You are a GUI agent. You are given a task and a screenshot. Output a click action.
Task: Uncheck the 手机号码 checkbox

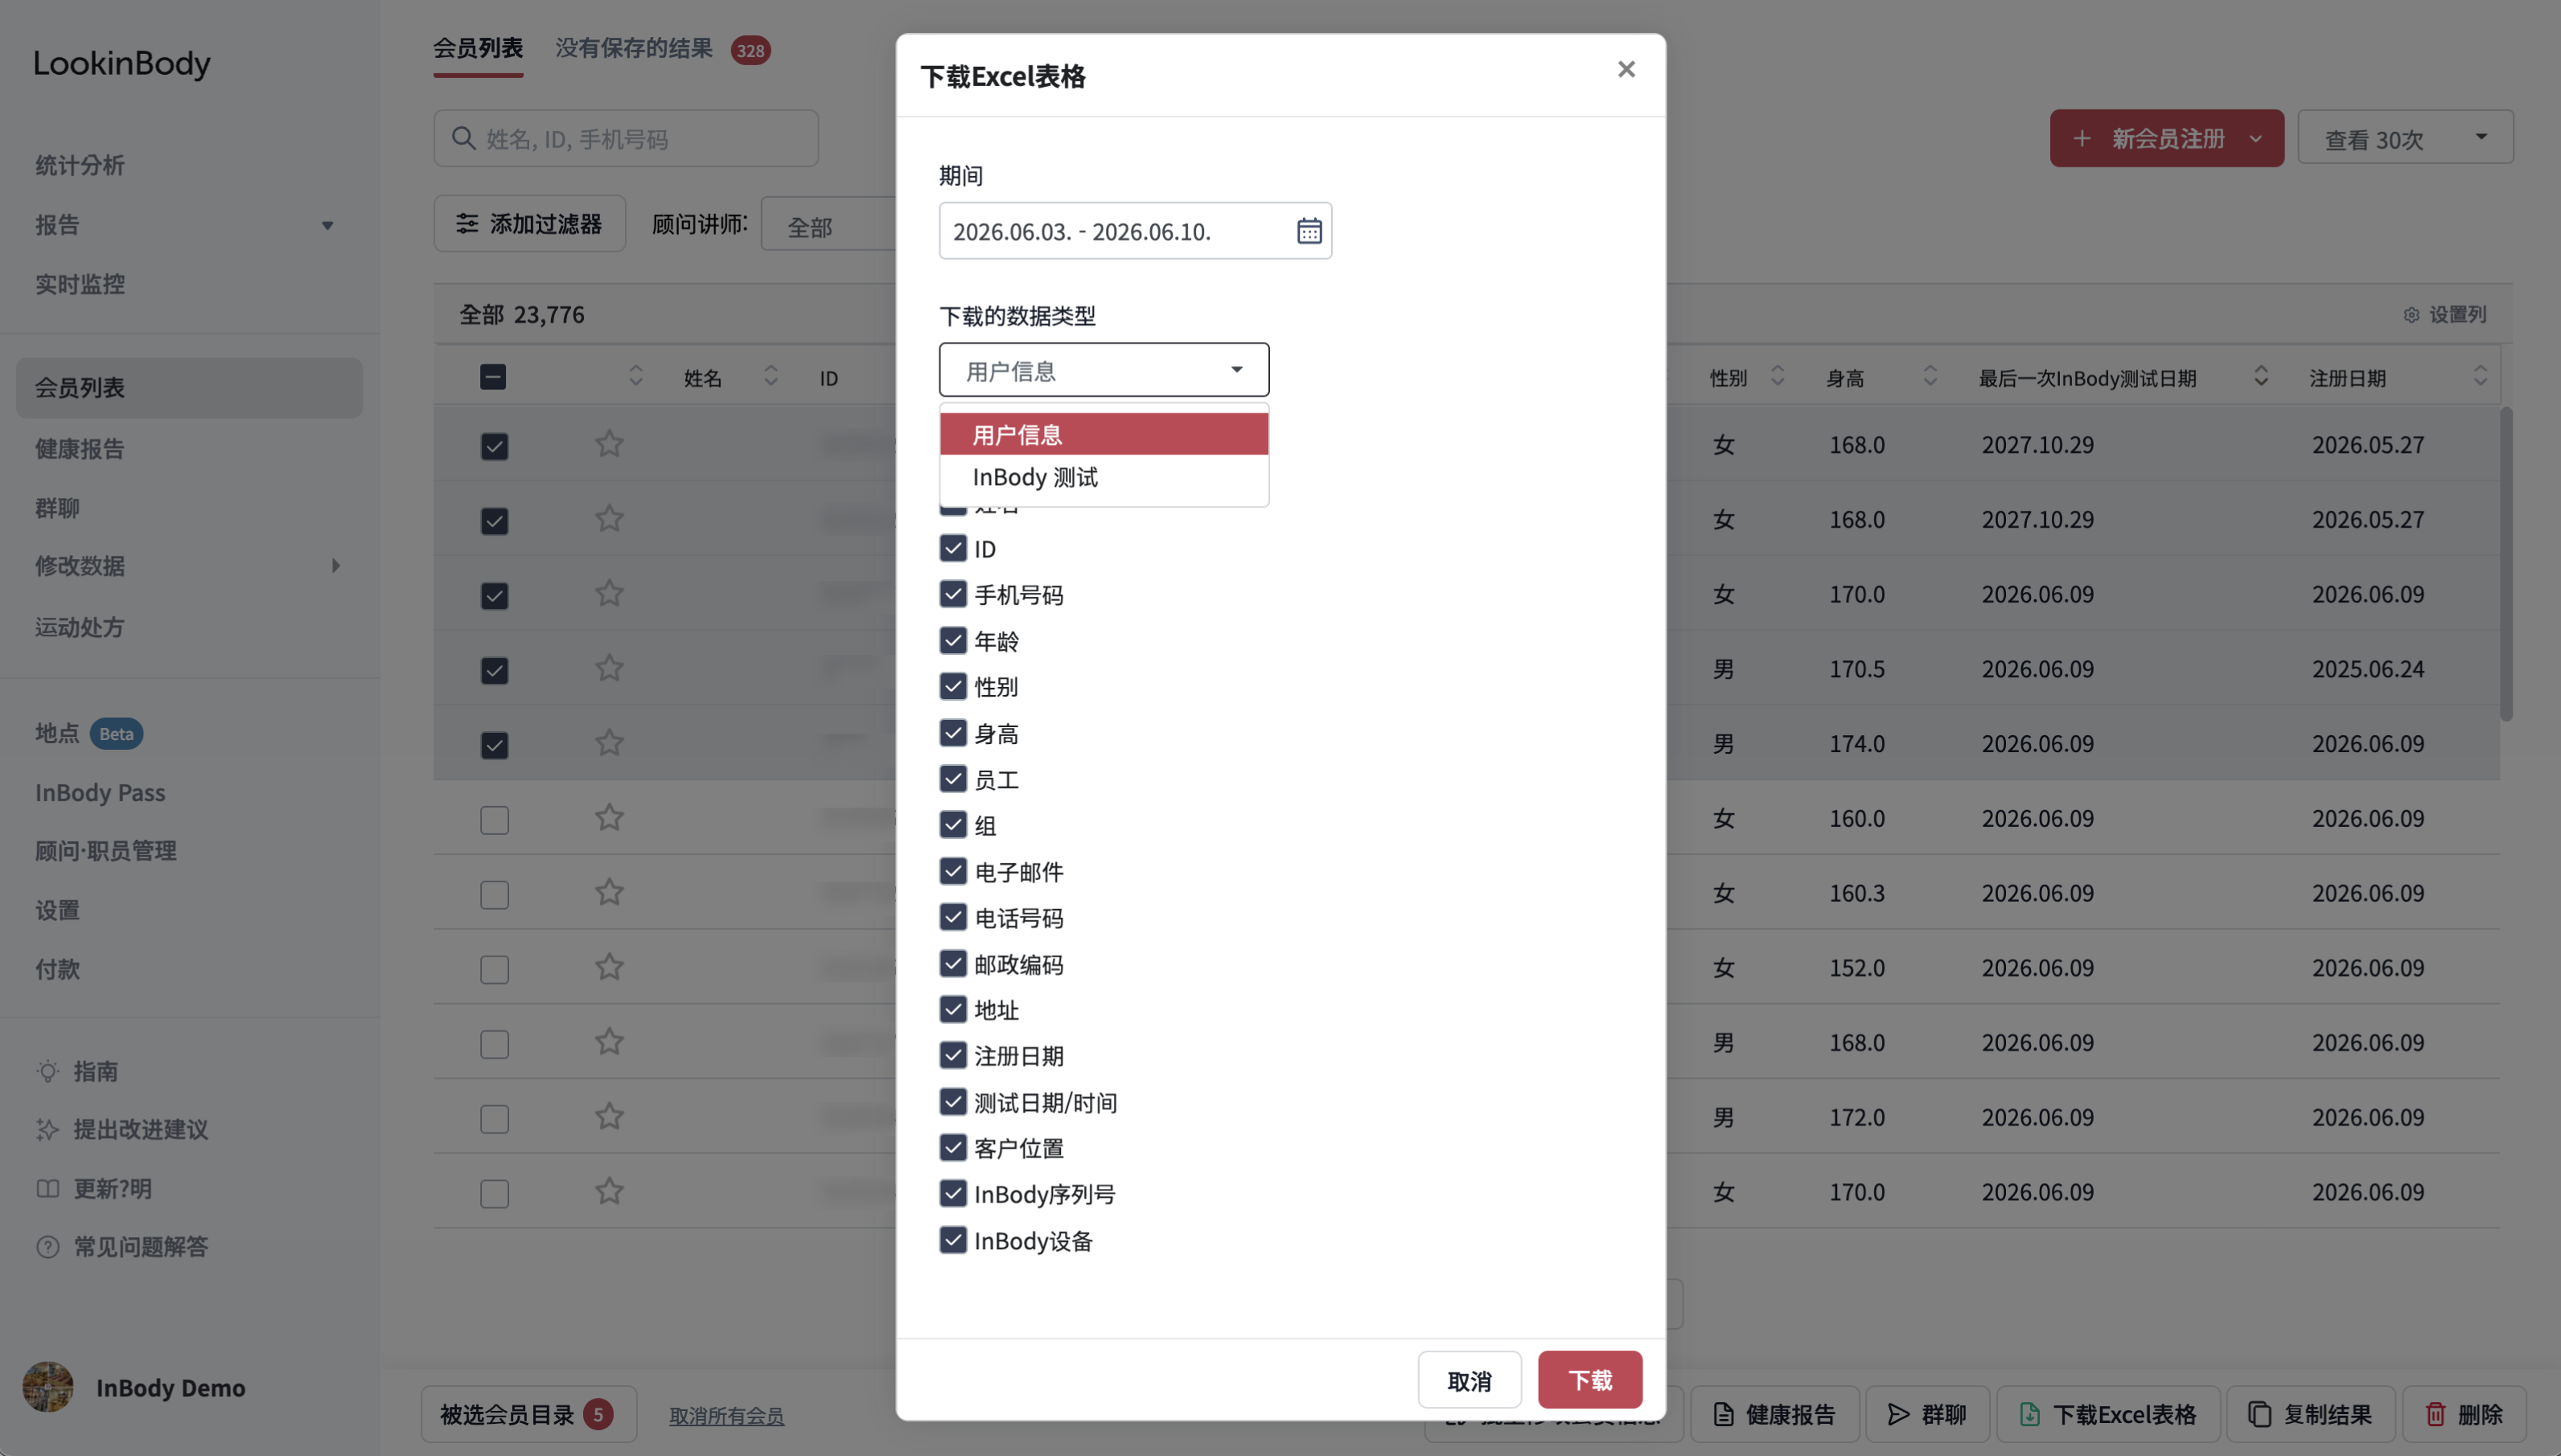pos(952,594)
